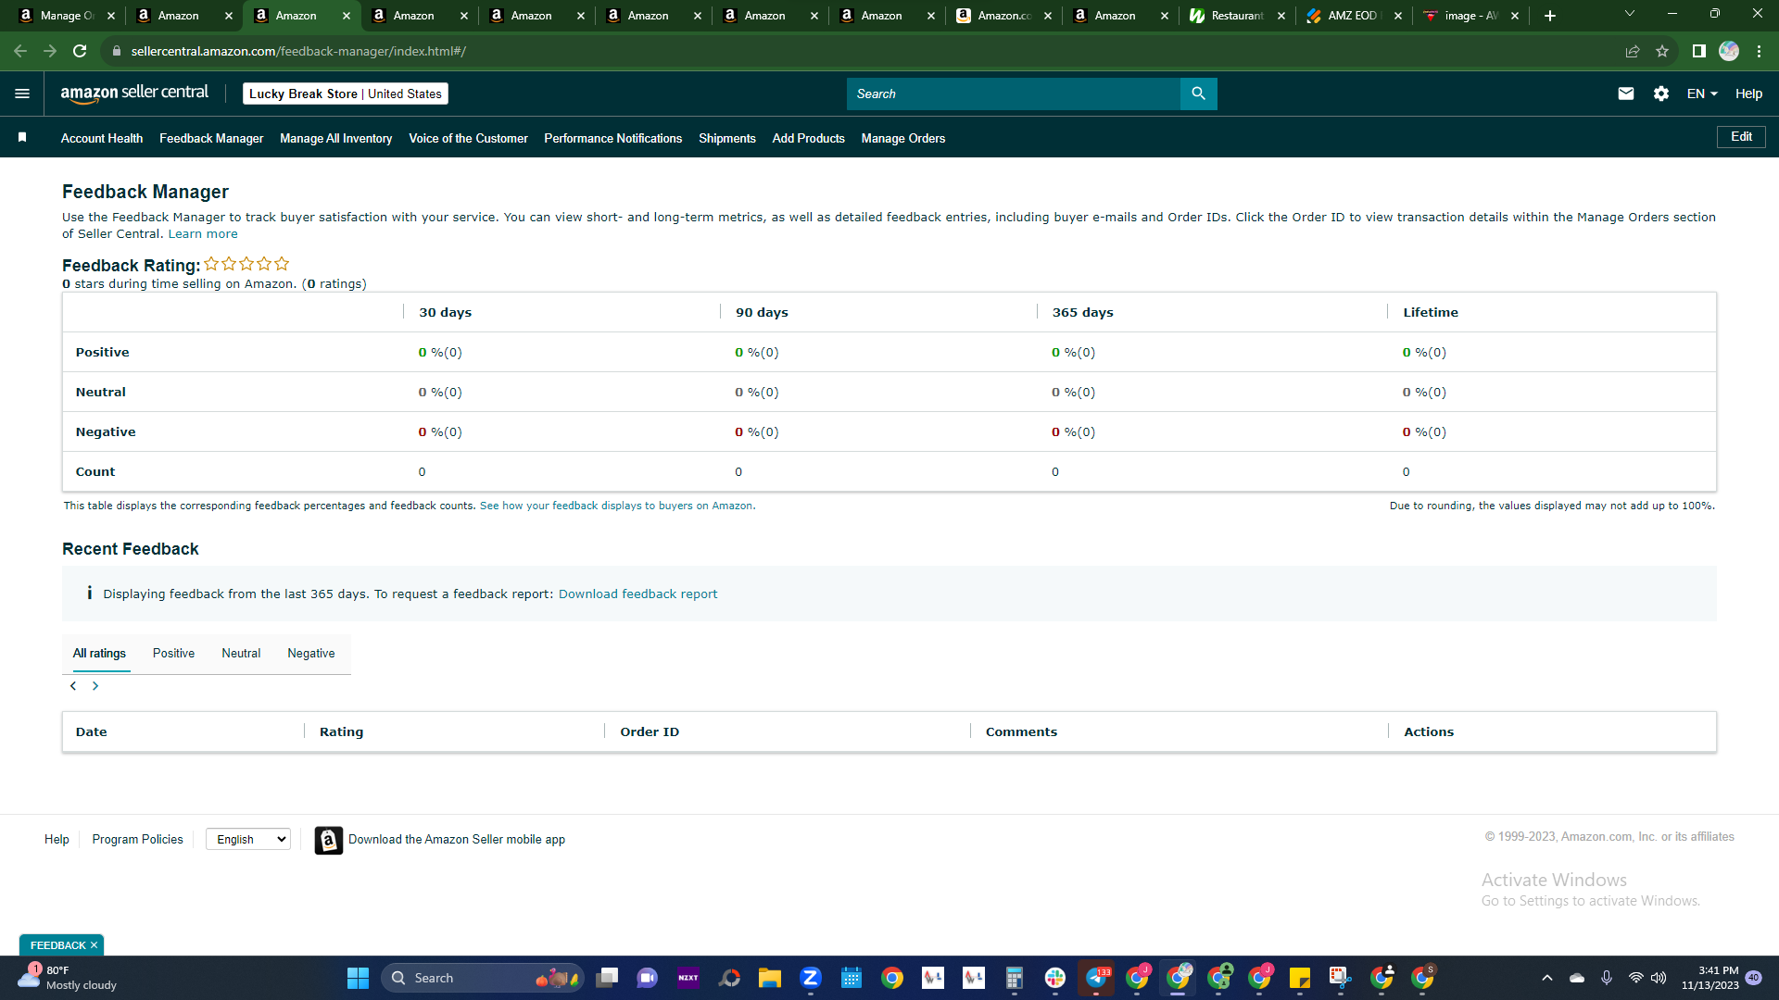1779x1000 pixels.
Task: Open the Seller Central hamburger menu
Action: tap(22, 94)
